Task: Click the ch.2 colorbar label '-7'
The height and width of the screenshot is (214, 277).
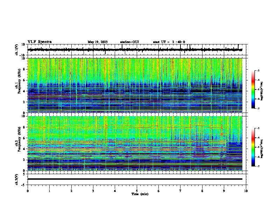Action: click(x=258, y=166)
